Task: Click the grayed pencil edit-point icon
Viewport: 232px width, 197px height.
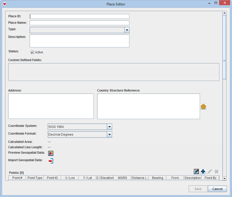Action: click(x=210, y=171)
